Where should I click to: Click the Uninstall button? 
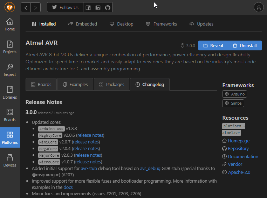coord(245,46)
